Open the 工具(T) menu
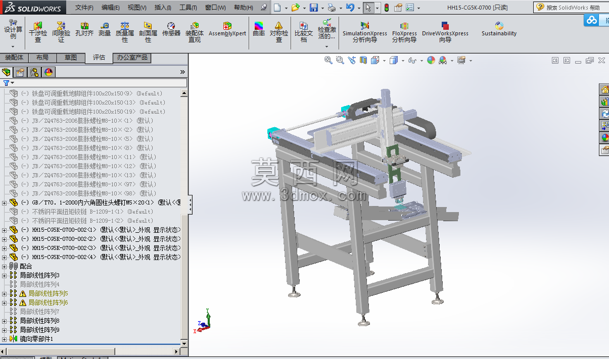609x359 pixels. [188, 8]
